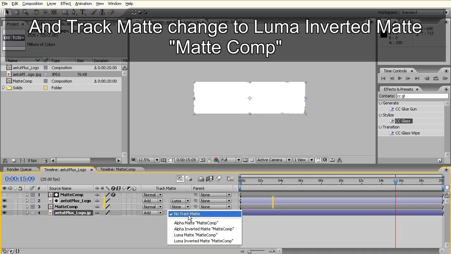
Task: Select the Rotation tool
Action: coord(36,12)
